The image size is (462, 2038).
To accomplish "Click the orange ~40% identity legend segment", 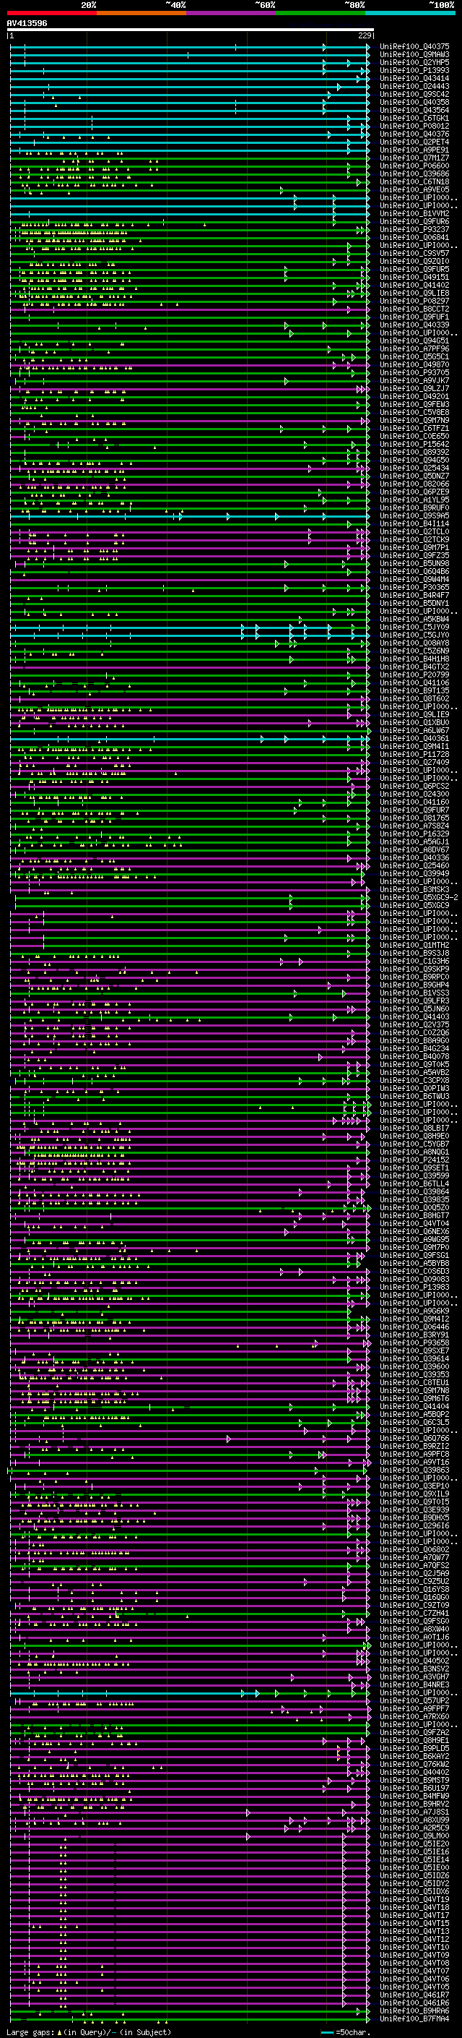I will (x=141, y=13).
